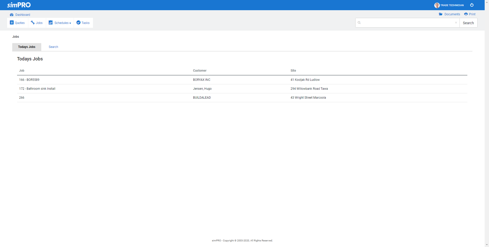Screen dimensions: 489x247
Task: Click the Quotes document icon
Action: (12, 23)
